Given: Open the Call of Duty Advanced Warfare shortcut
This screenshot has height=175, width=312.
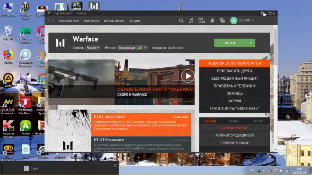Looking at the screenshot, I should coord(8,105).
